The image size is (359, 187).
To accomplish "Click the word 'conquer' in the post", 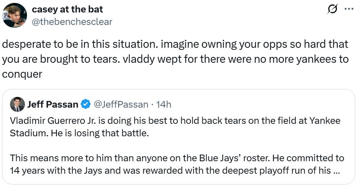I will 22,74.
